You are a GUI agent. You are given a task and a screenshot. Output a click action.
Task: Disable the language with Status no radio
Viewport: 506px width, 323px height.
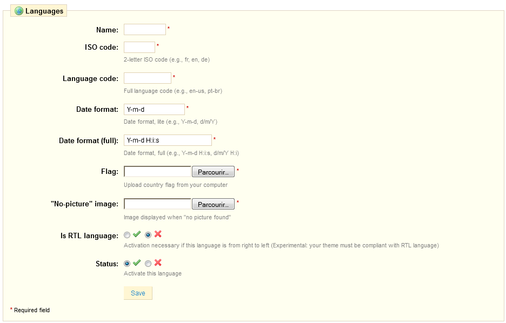(148, 264)
